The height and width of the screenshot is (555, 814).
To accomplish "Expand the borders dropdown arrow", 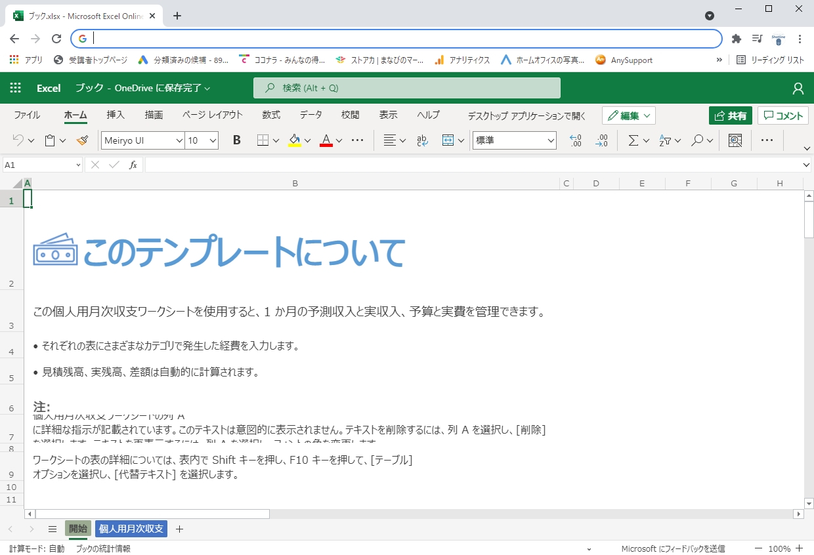I will [x=276, y=140].
